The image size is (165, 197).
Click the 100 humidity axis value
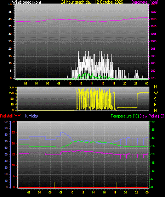[x=6, y=121]
